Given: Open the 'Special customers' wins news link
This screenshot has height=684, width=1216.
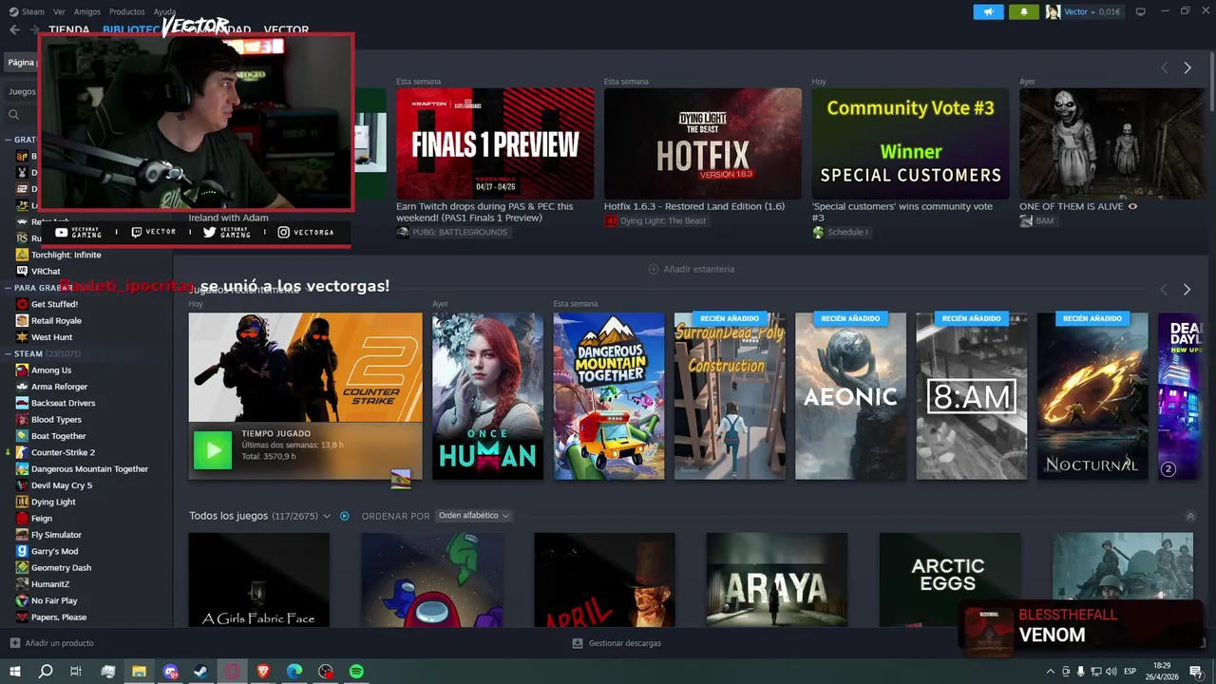Looking at the screenshot, I should (902, 212).
